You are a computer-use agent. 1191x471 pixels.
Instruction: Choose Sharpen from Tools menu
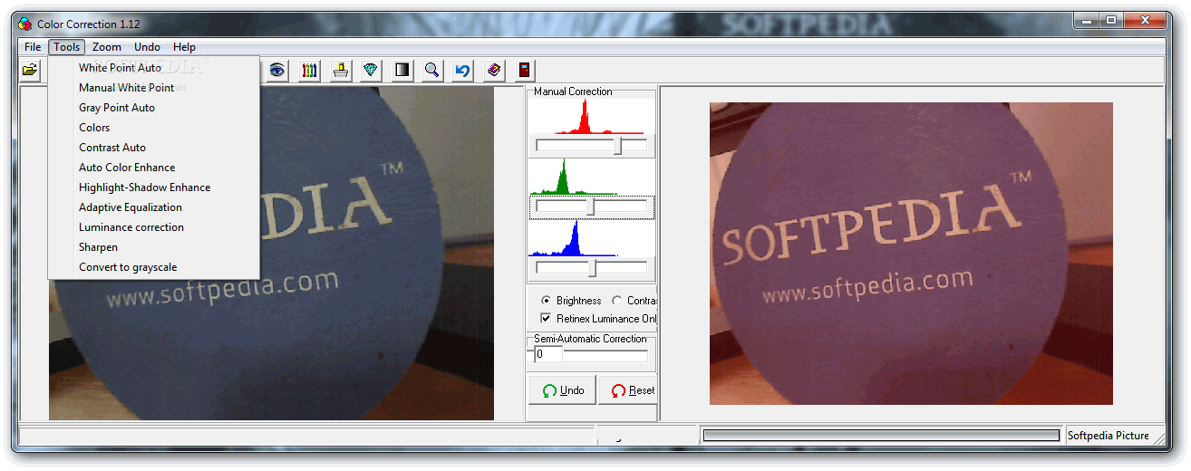coord(154,247)
